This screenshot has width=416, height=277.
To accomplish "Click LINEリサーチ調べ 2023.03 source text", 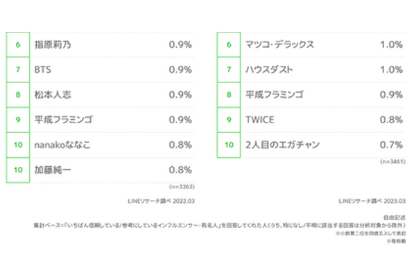I will pos(372,202).
